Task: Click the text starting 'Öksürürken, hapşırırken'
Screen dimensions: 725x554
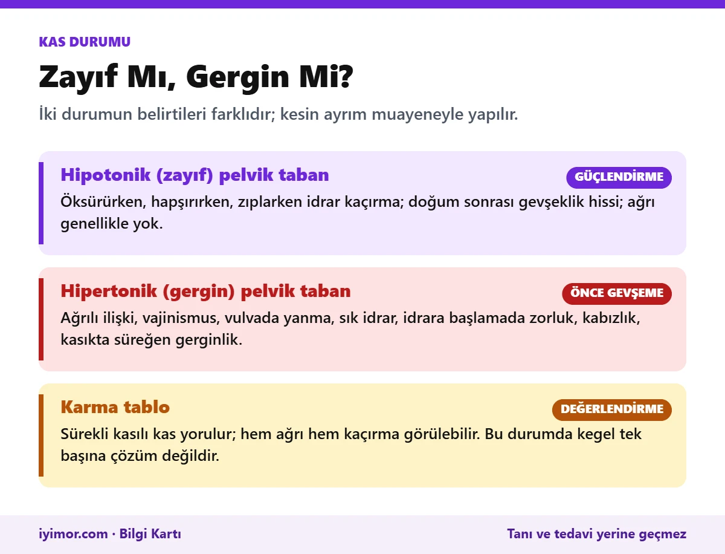Action: point(358,212)
